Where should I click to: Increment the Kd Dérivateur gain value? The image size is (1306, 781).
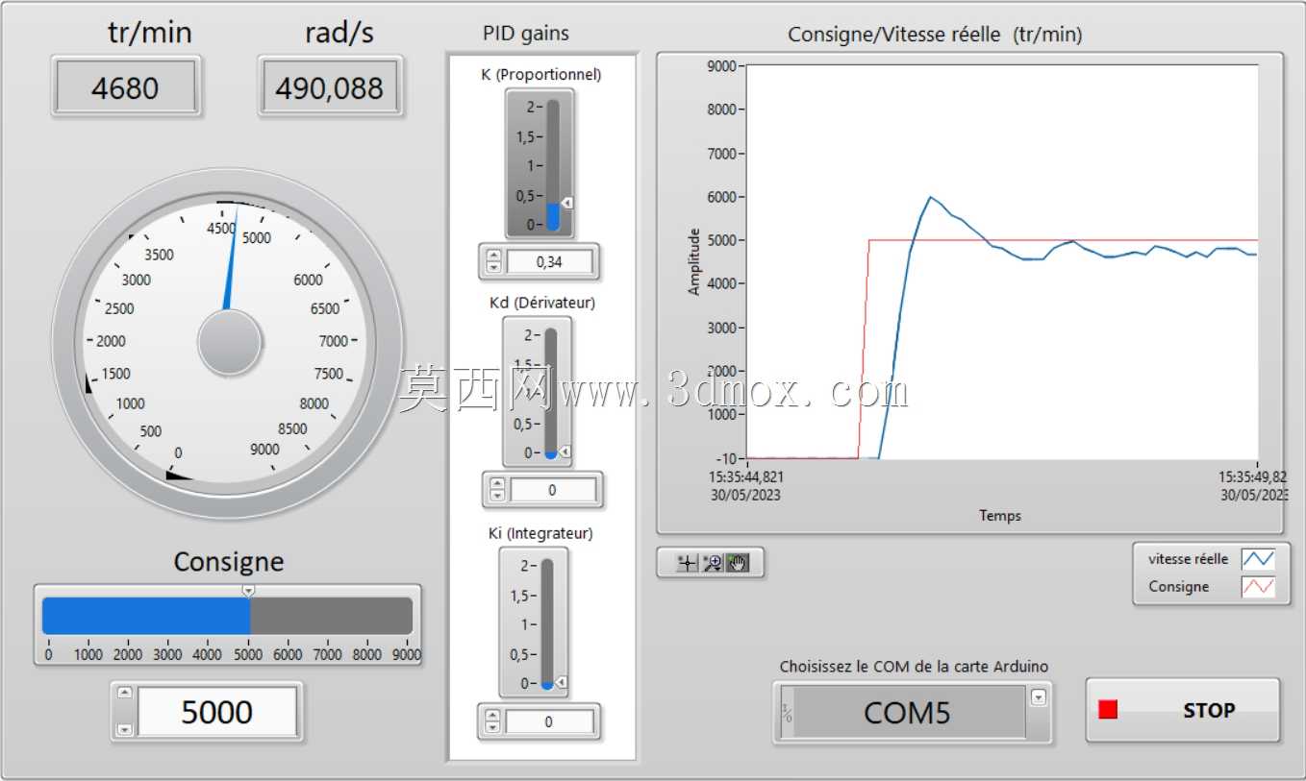click(x=497, y=484)
